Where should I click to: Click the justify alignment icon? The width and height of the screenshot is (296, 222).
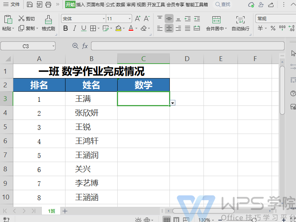188,28
